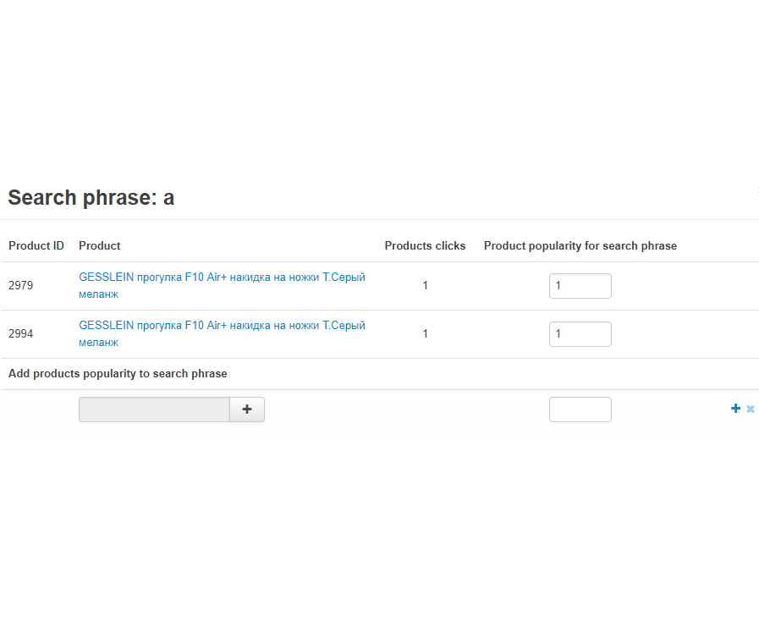
Task: Select the product ID 2994 cell
Action: pyautogui.click(x=21, y=334)
